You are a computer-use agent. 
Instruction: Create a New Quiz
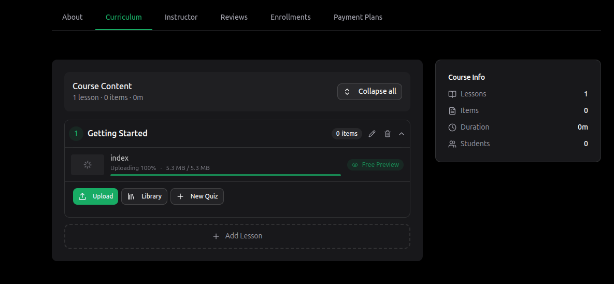pos(197,196)
